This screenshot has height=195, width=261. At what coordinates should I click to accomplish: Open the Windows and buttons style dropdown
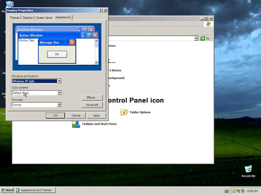pos(59,81)
